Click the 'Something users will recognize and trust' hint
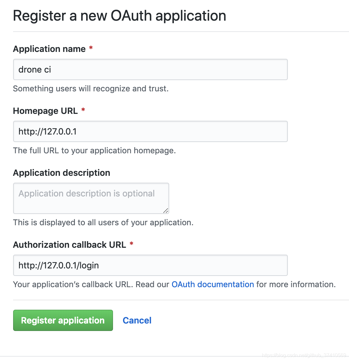 coord(91,89)
